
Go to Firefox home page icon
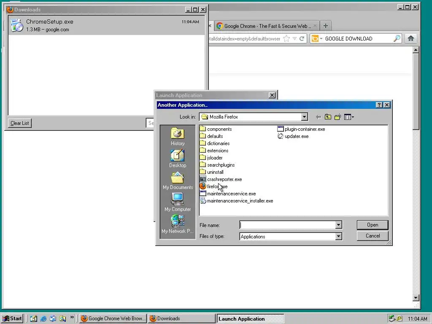pyautogui.click(x=411, y=38)
